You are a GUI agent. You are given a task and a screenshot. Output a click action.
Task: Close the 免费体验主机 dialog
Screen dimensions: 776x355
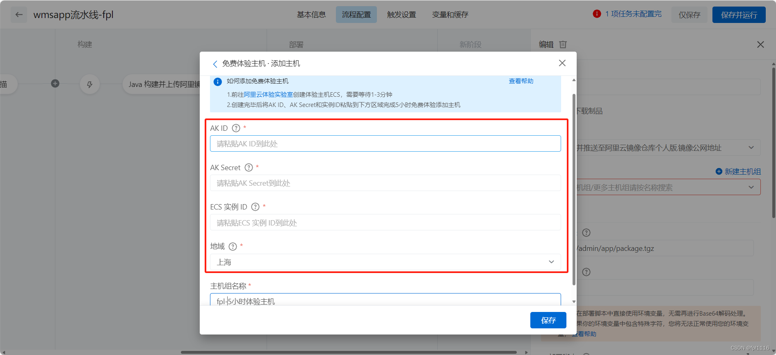coord(562,63)
